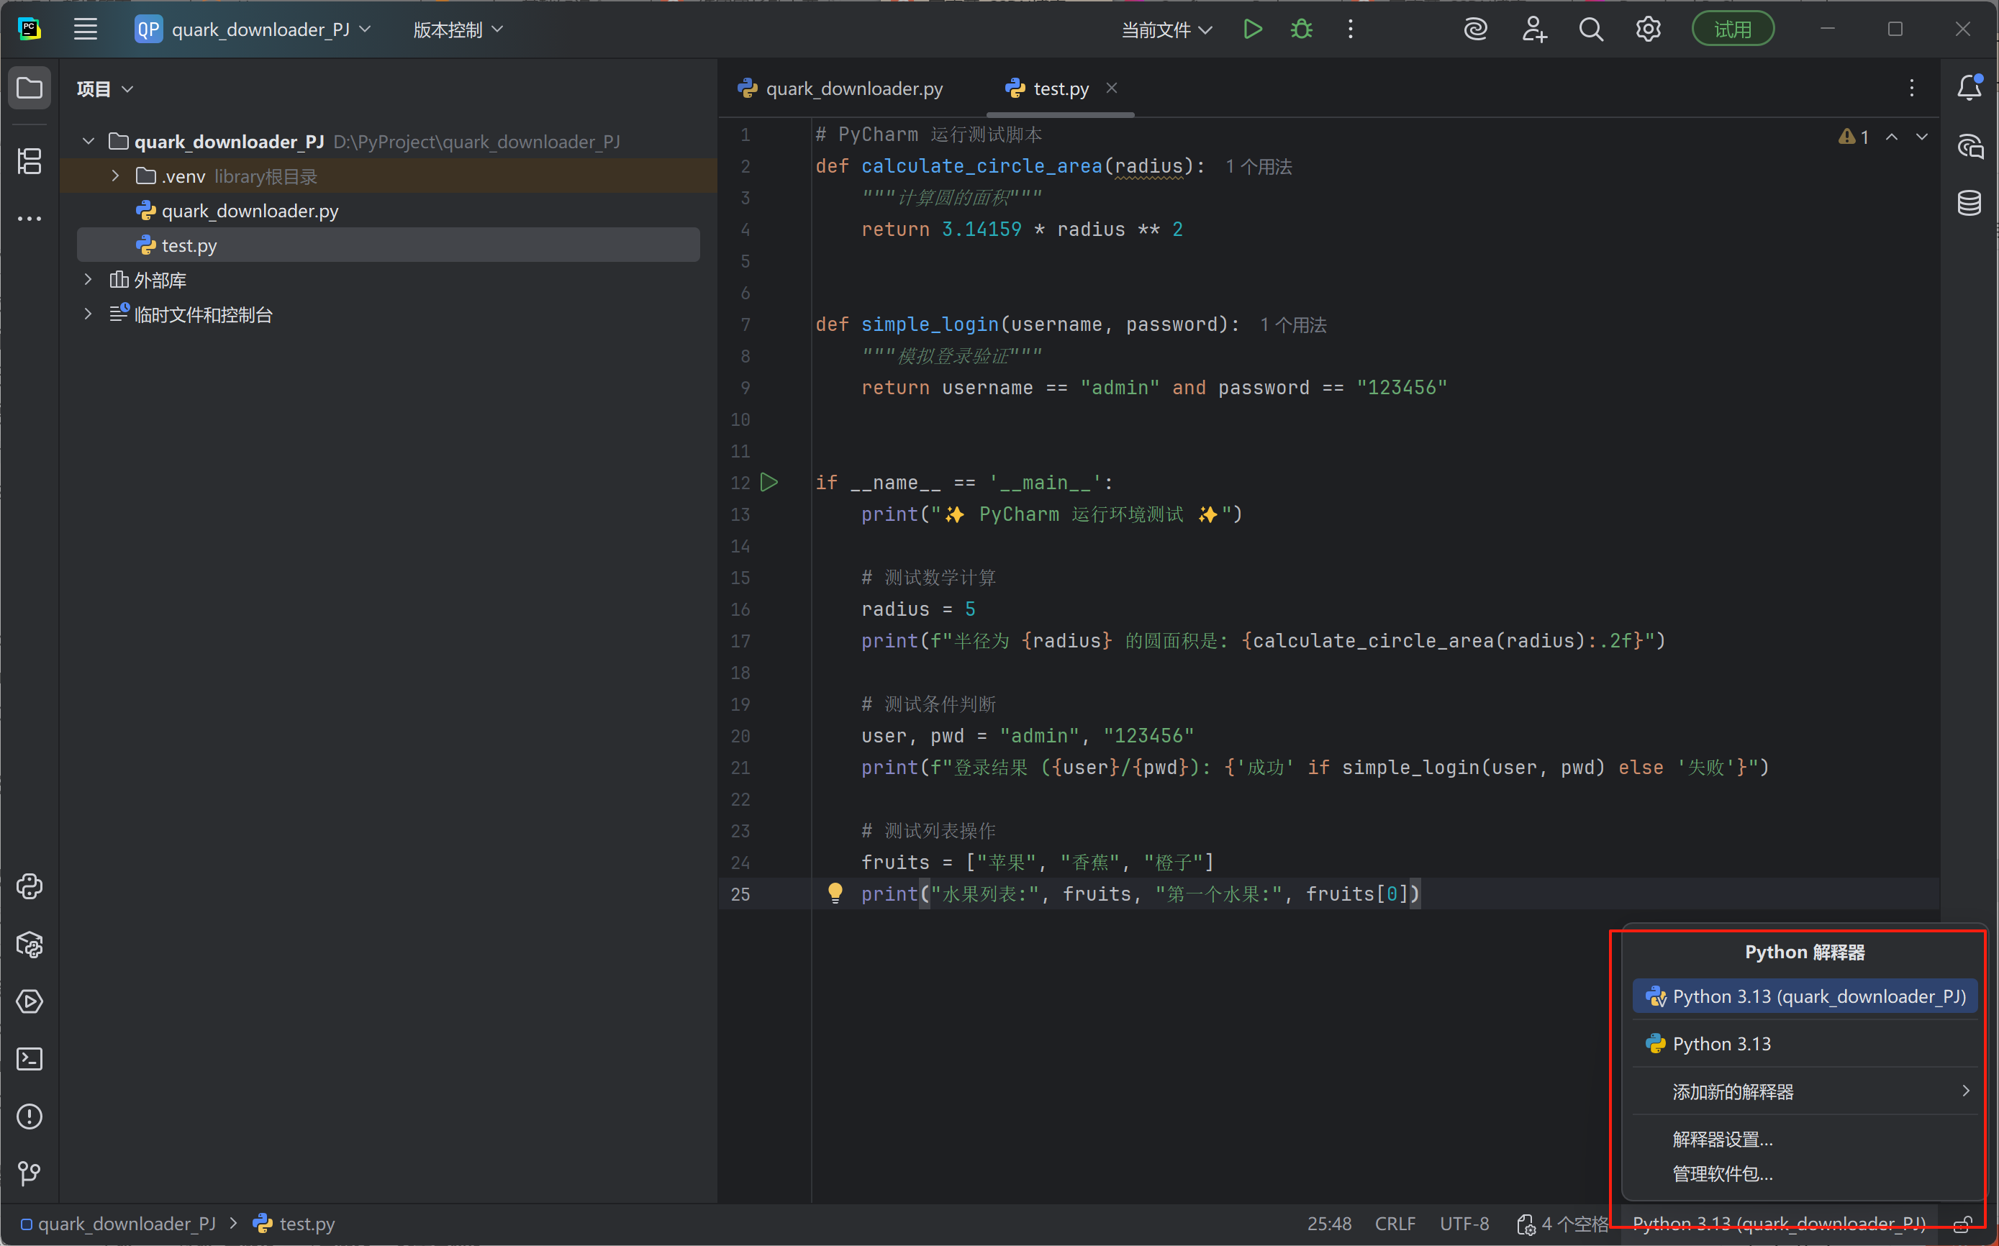Click the run gutter icon at line 12
Image resolution: width=1999 pixels, height=1246 pixels.
pos(769,482)
